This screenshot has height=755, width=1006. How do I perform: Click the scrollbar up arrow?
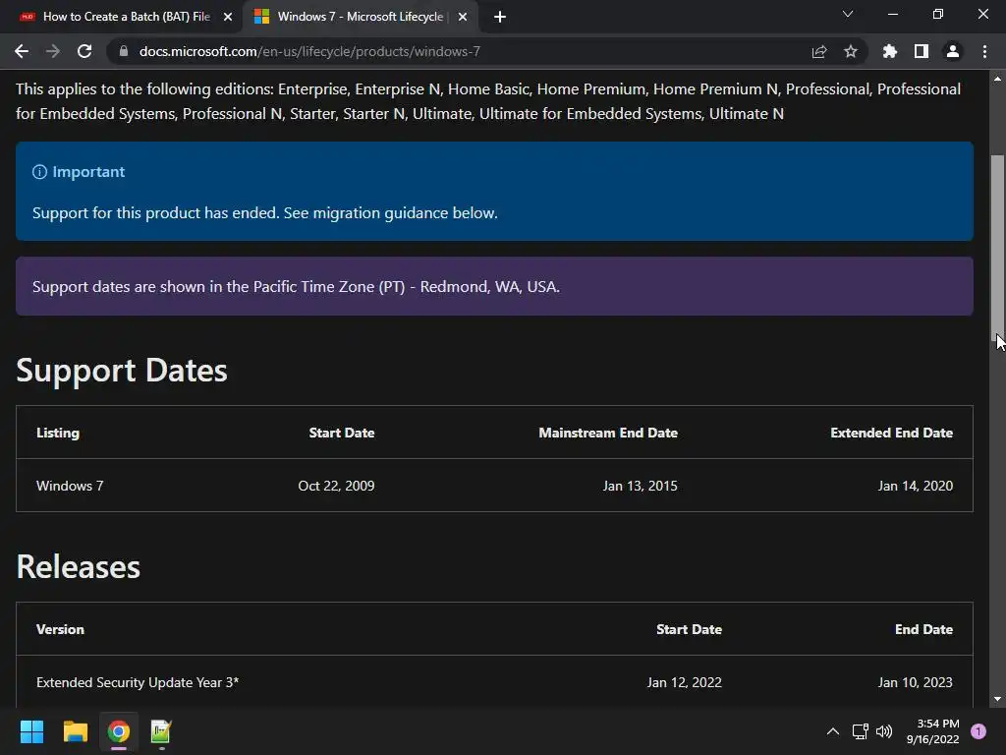pos(997,79)
